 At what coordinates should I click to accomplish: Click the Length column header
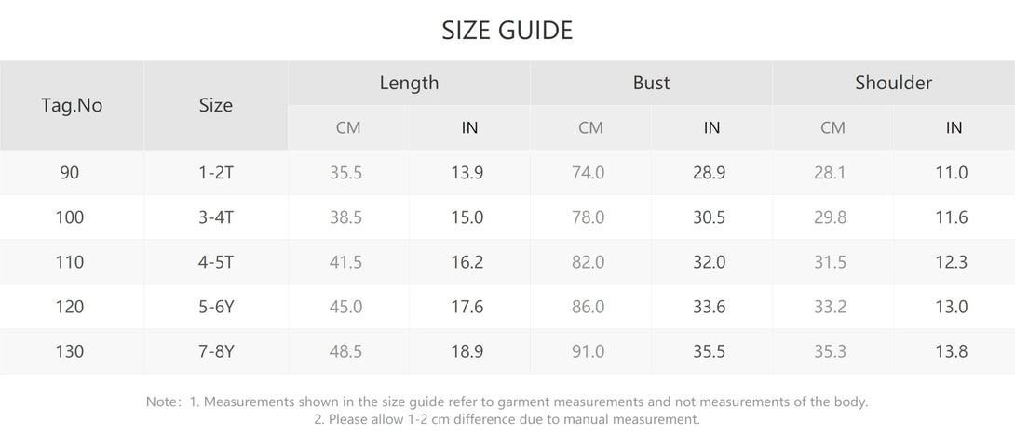click(x=409, y=83)
